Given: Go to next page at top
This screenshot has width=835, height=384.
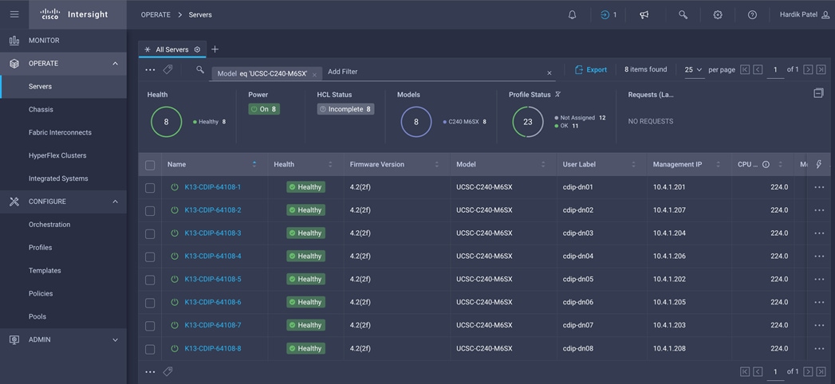Looking at the screenshot, I should [809, 69].
